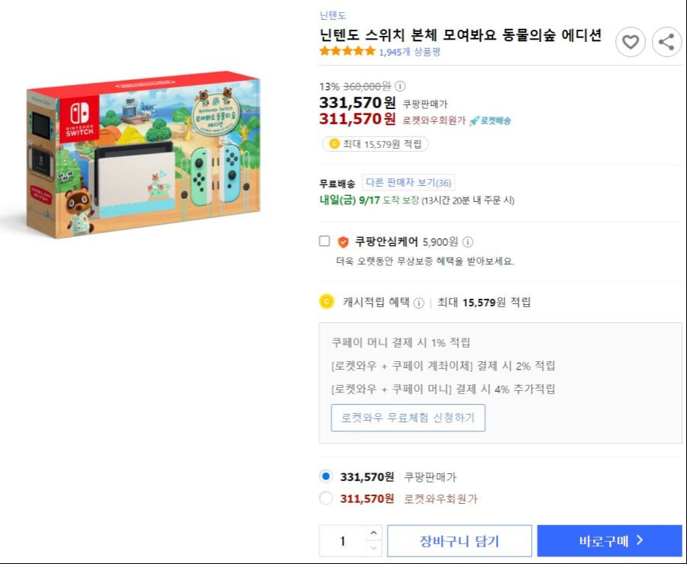Click 로켓와우 무료체험 신청하기 button
This screenshot has height=564, width=687.
[408, 418]
